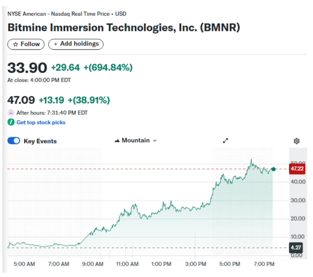Click the 11:00 AM axis label

pyautogui.click(x=127, y=264)
